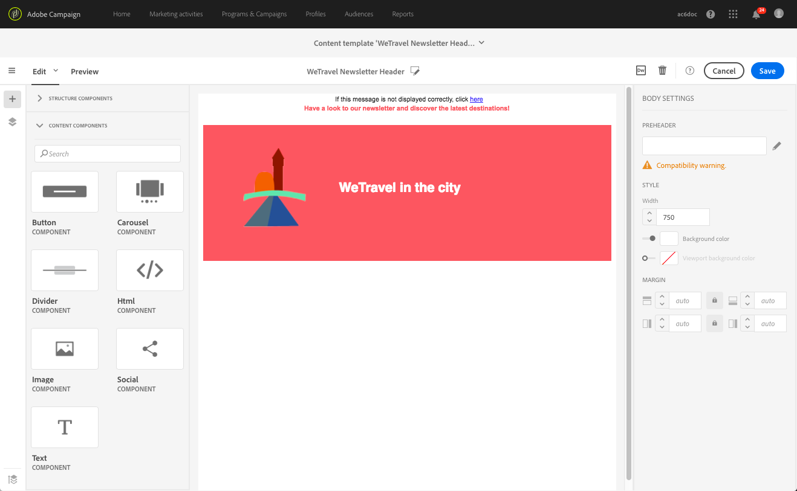Increase the top margin stepper

point(662,297)
